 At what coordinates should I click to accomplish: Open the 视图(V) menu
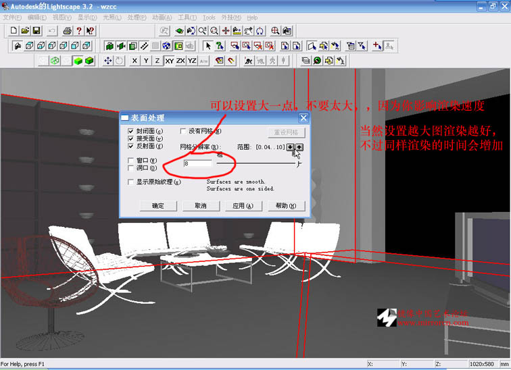point(62,18)
